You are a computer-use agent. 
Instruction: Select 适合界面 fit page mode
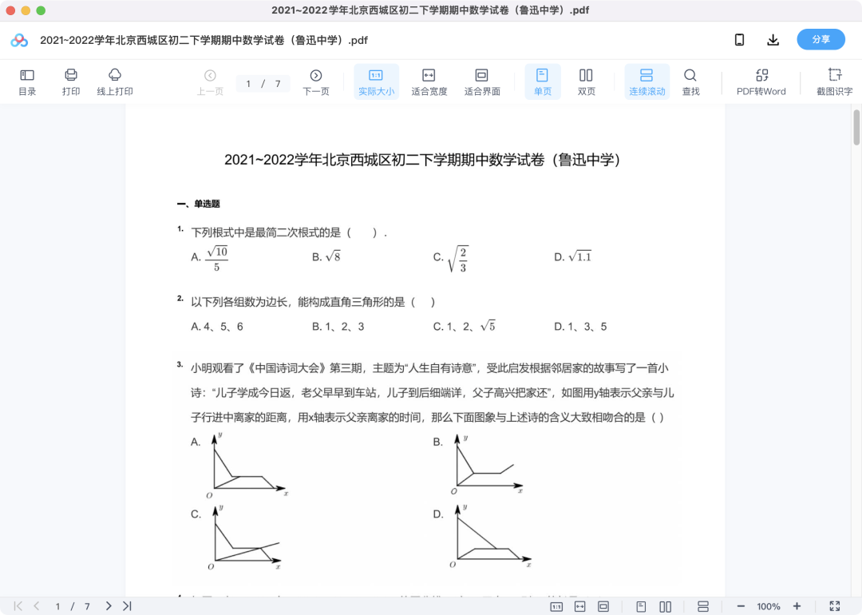coord(481,81)
